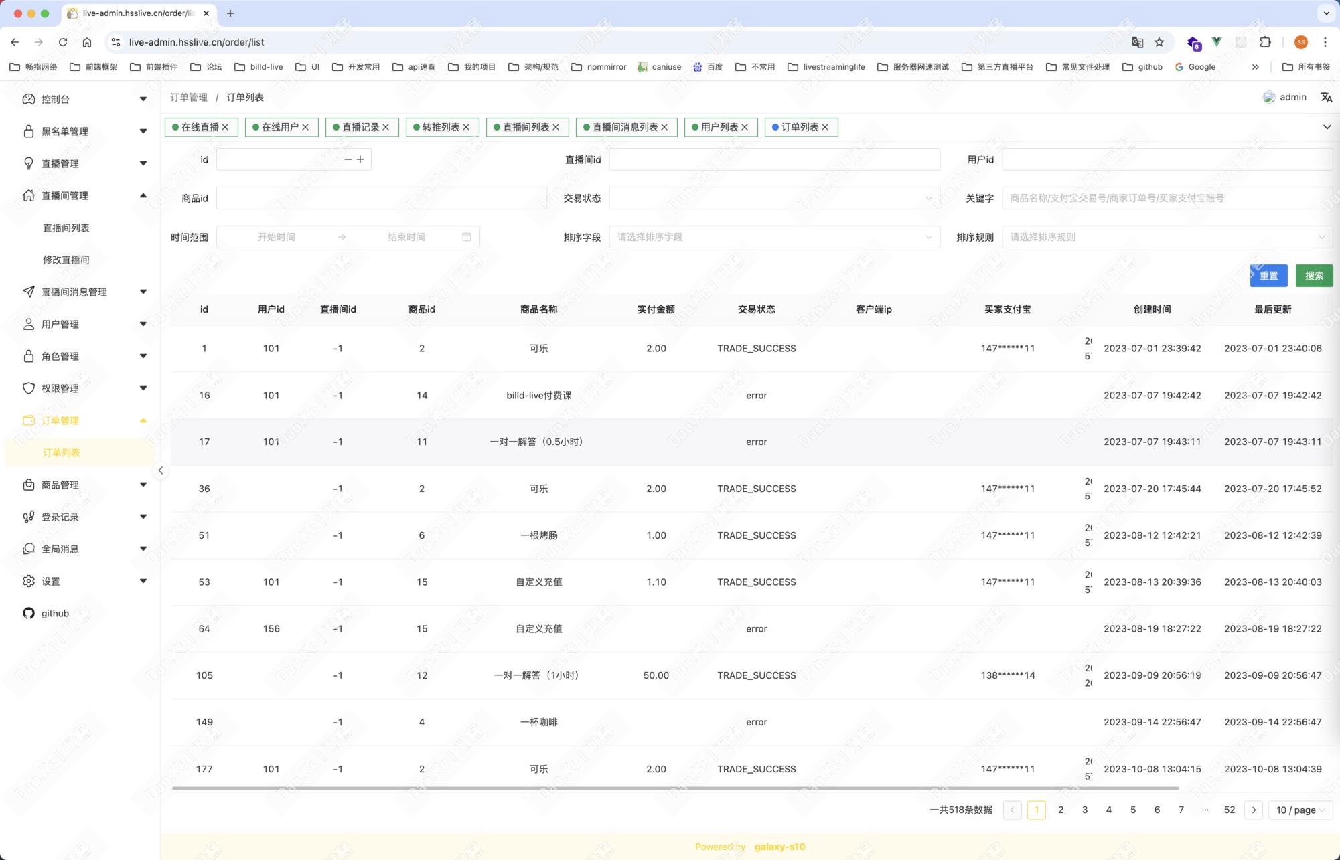Open the 交易状态 dropdown

[x=773, y=198]
